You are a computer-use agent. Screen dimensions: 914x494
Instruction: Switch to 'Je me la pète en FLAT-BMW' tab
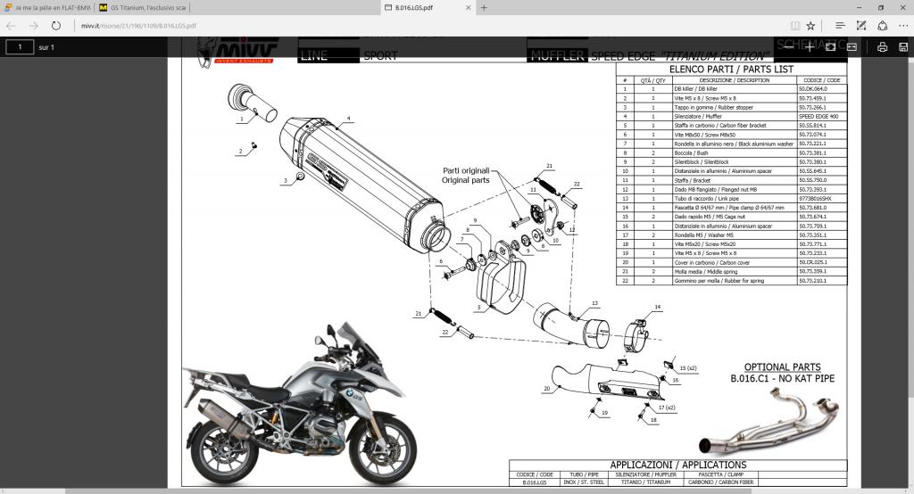[x=48, y=7]
